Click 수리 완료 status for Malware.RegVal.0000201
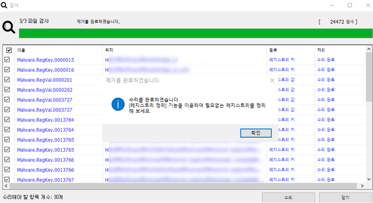Screen dimensions: 373x203 pyautogui.click(x=326, y=79)
